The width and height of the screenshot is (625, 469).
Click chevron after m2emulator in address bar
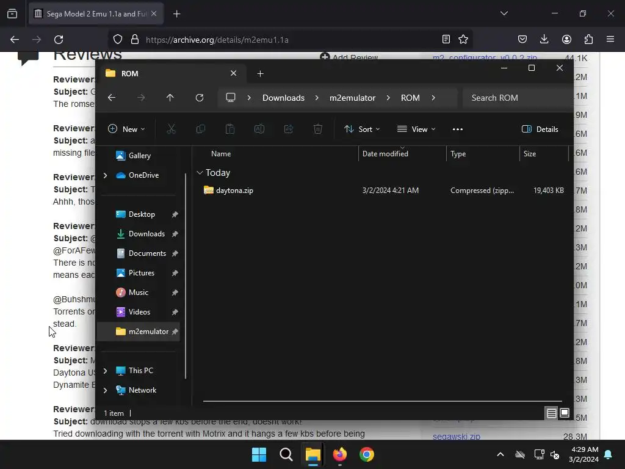coord(388,98)
